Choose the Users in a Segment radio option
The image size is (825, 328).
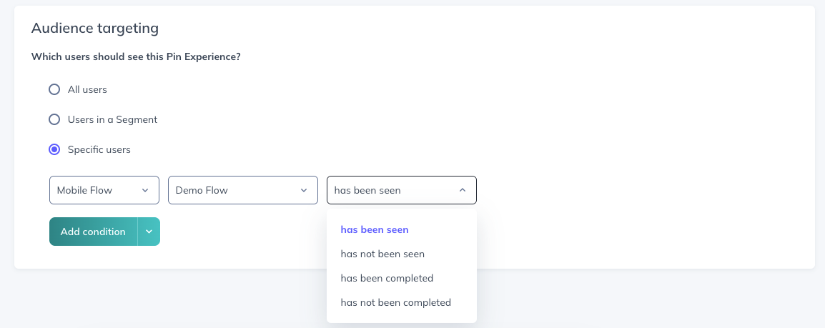(x=54, y=119)
